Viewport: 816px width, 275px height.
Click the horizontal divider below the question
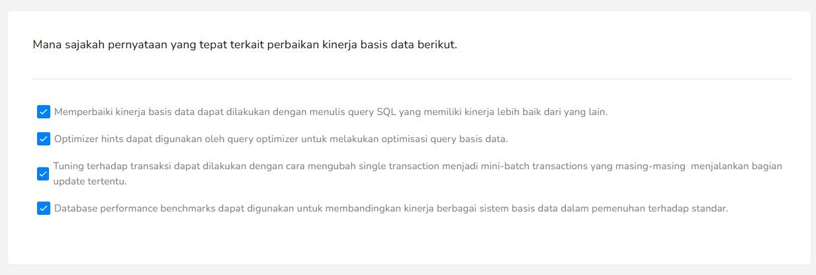click(412, 79)
